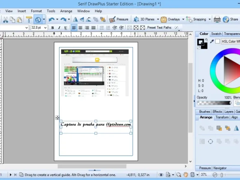240x180 pixels.
Task: Click the decrease indent icon
Action: click(x=115, y=28)
